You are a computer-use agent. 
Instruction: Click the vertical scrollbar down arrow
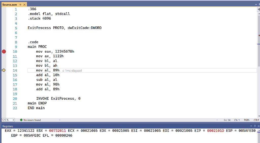[x=259, y=116]
